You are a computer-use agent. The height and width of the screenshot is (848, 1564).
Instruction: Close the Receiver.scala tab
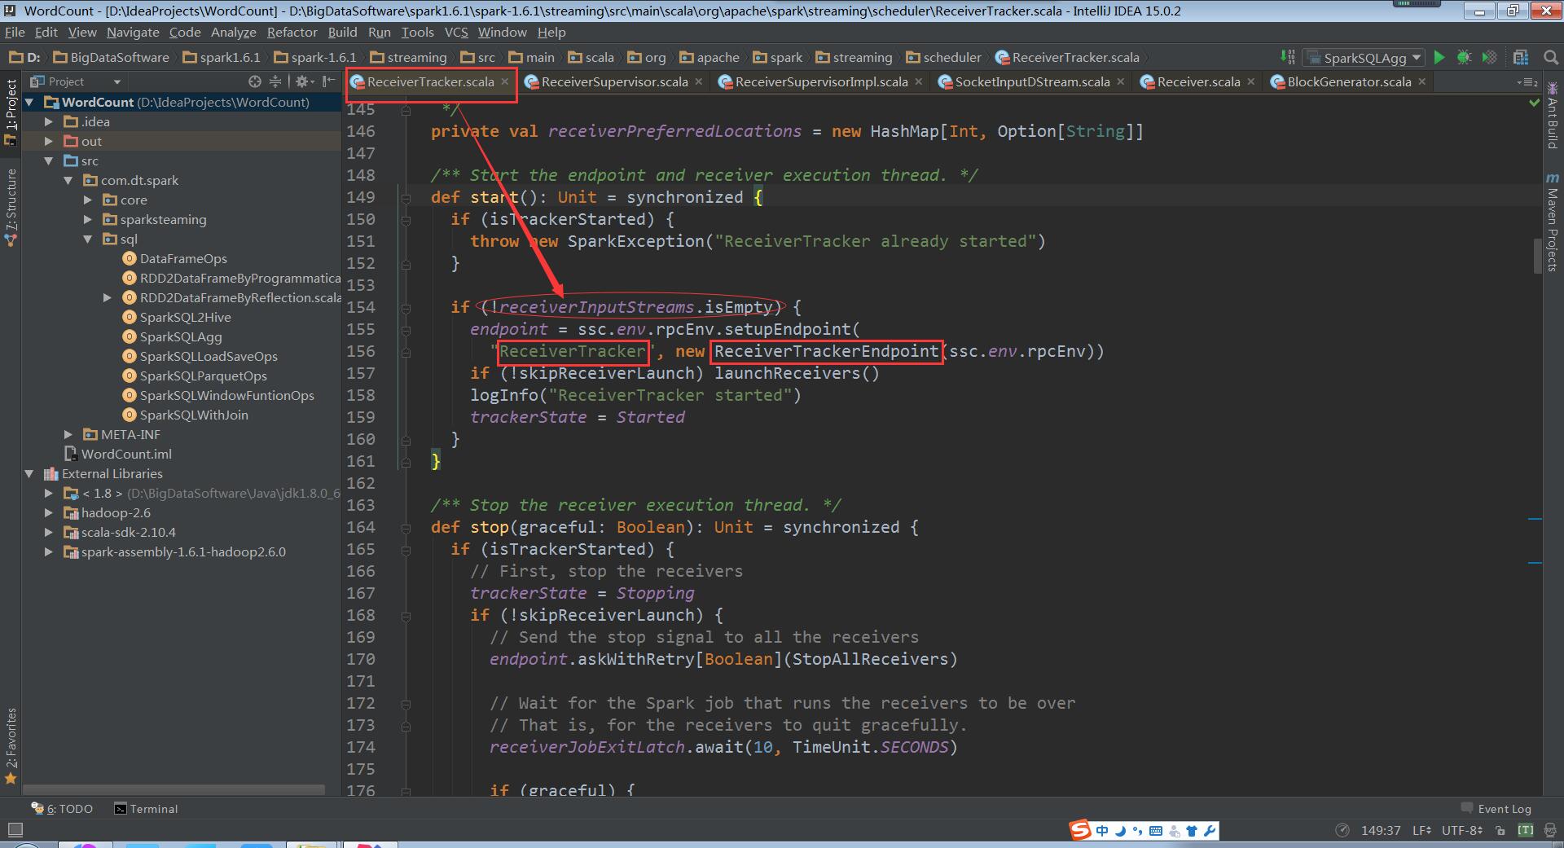click(1251, 81)
